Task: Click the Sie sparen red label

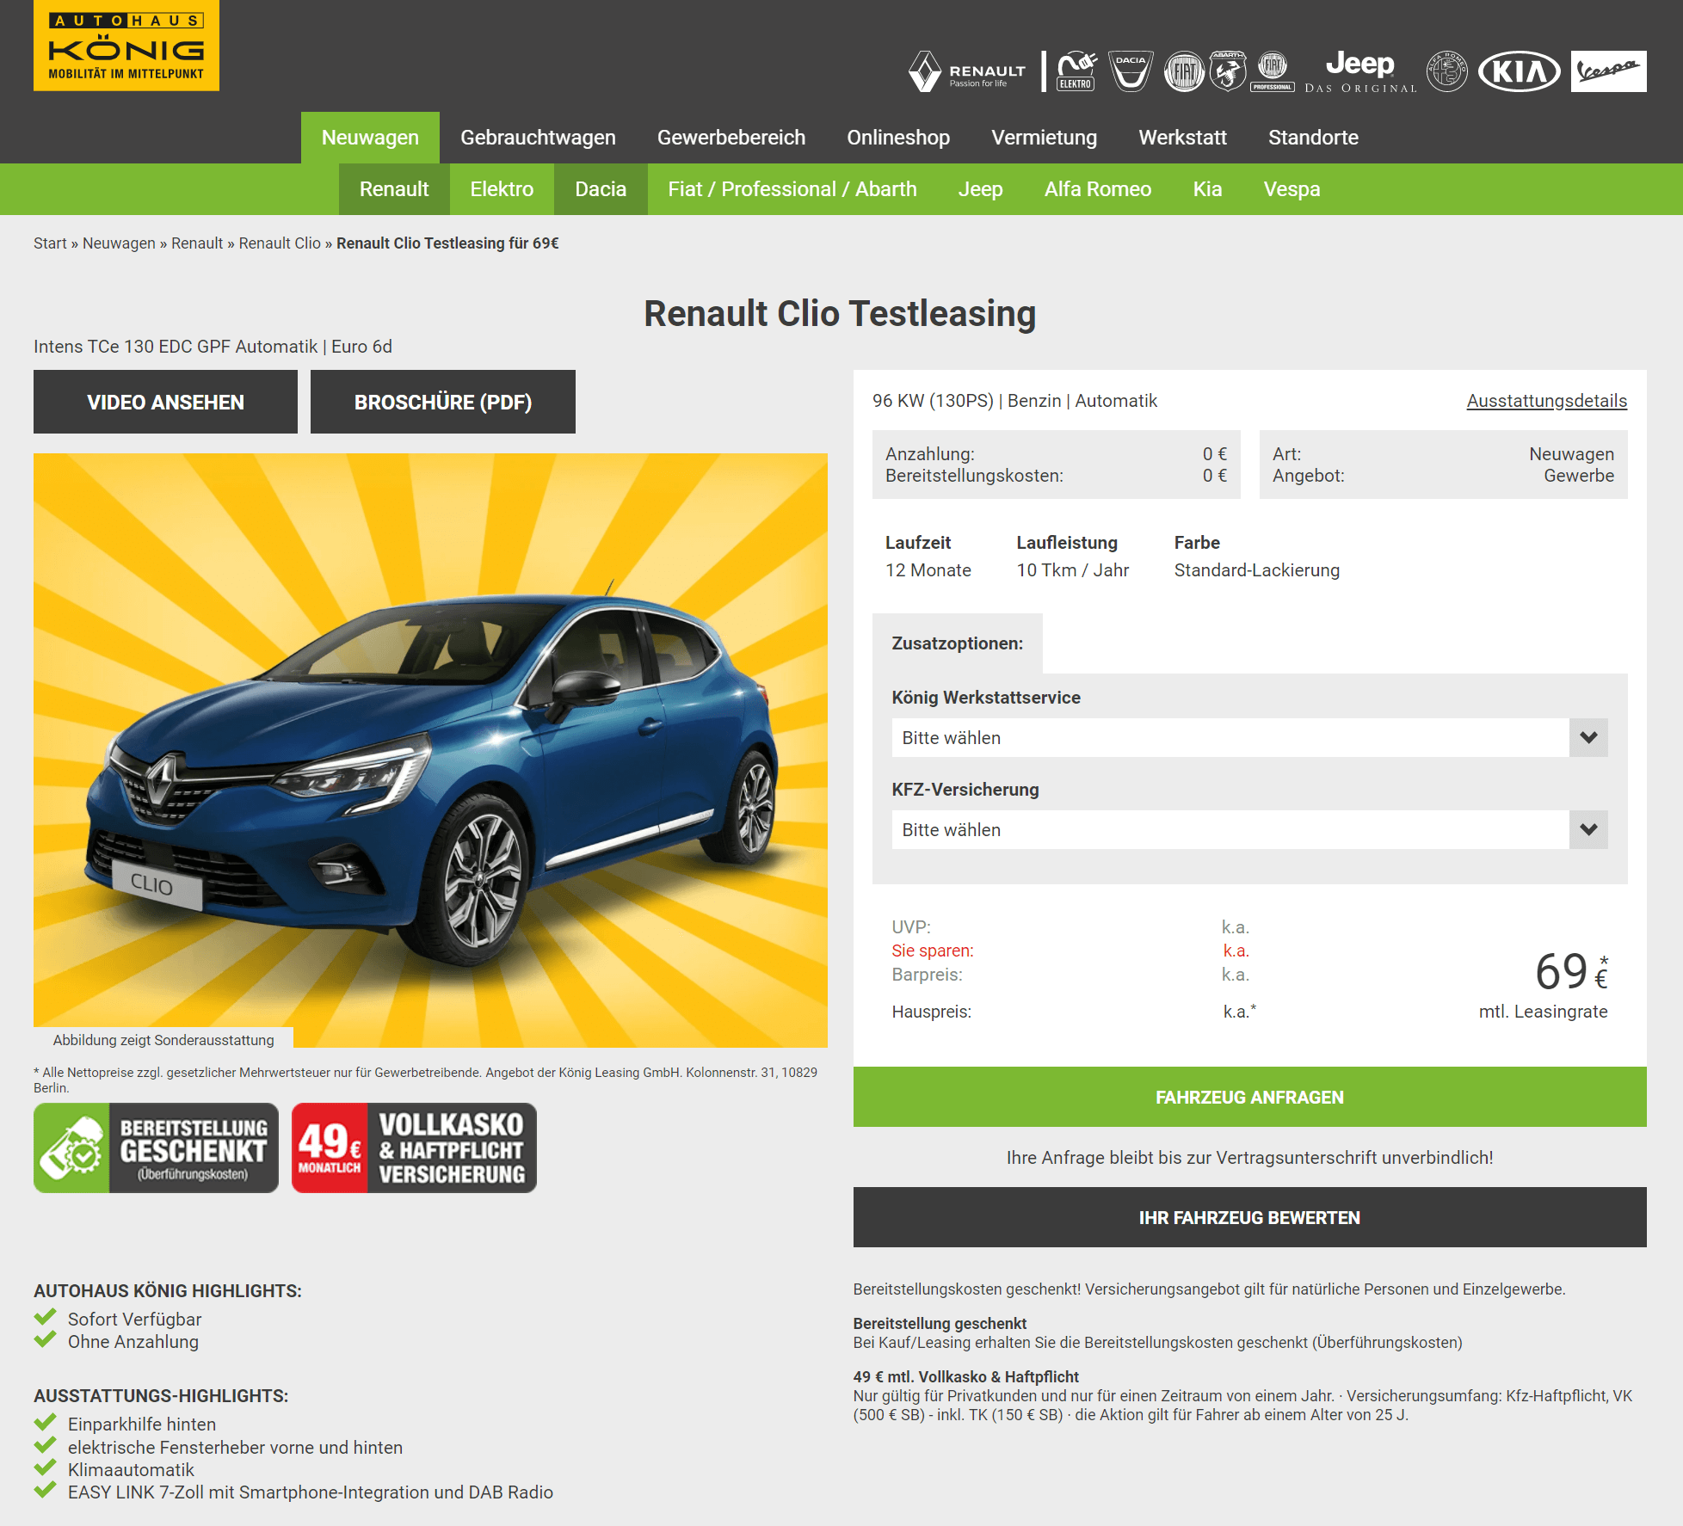Action: pyautogui.click(x=933, y=951)
